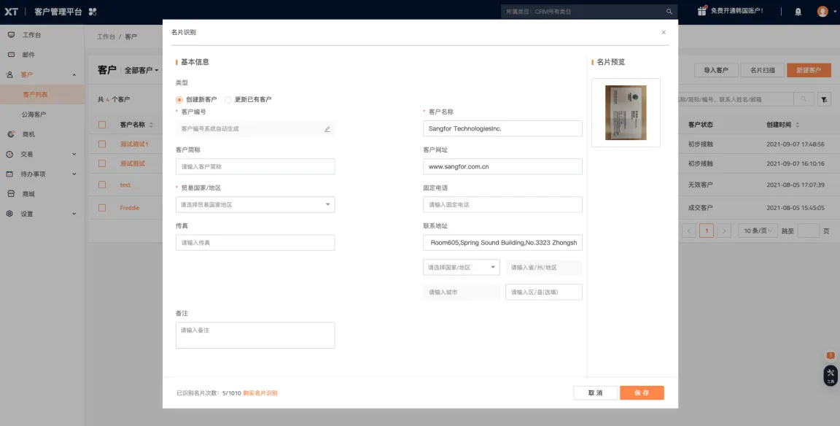Expand the 设置 sidebar section
Viewport: 840px width, 426px height.
click(74, 214)
